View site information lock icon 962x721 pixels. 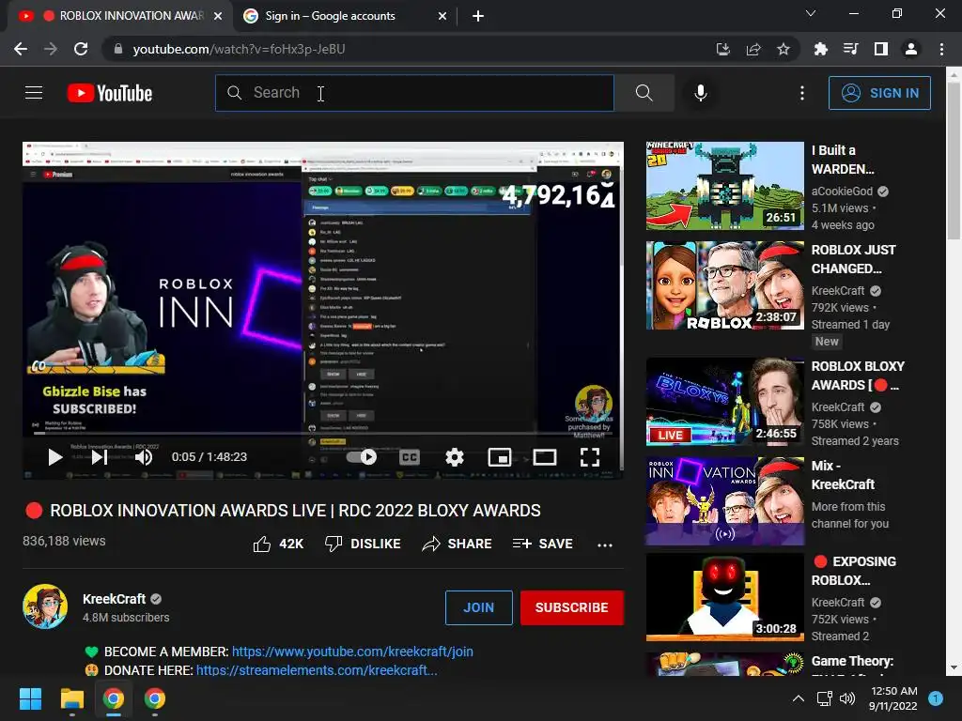tap(118, 49)
